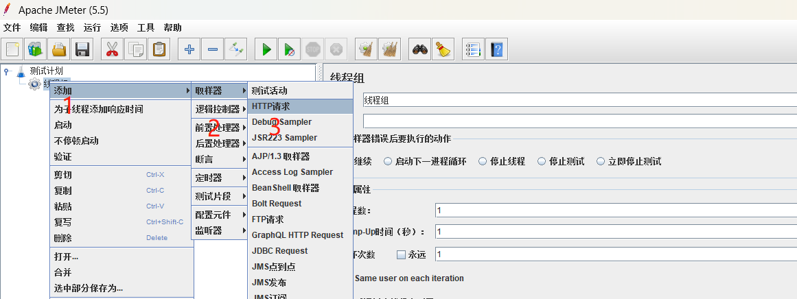
Task: Toggle the 永远 checkbox
Action: coord(401,255)
